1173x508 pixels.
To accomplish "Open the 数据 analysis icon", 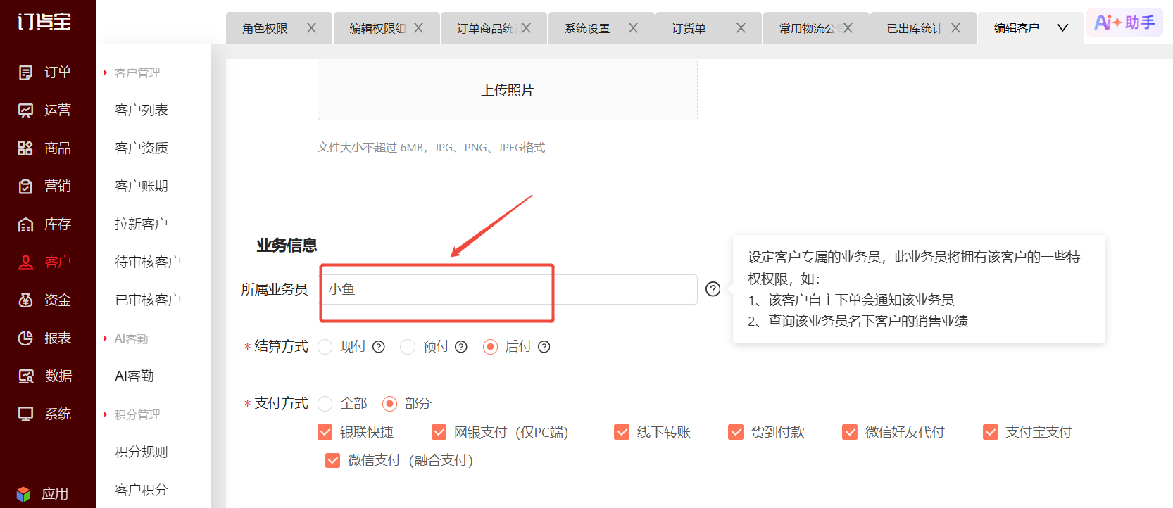I will coord(25,376).
